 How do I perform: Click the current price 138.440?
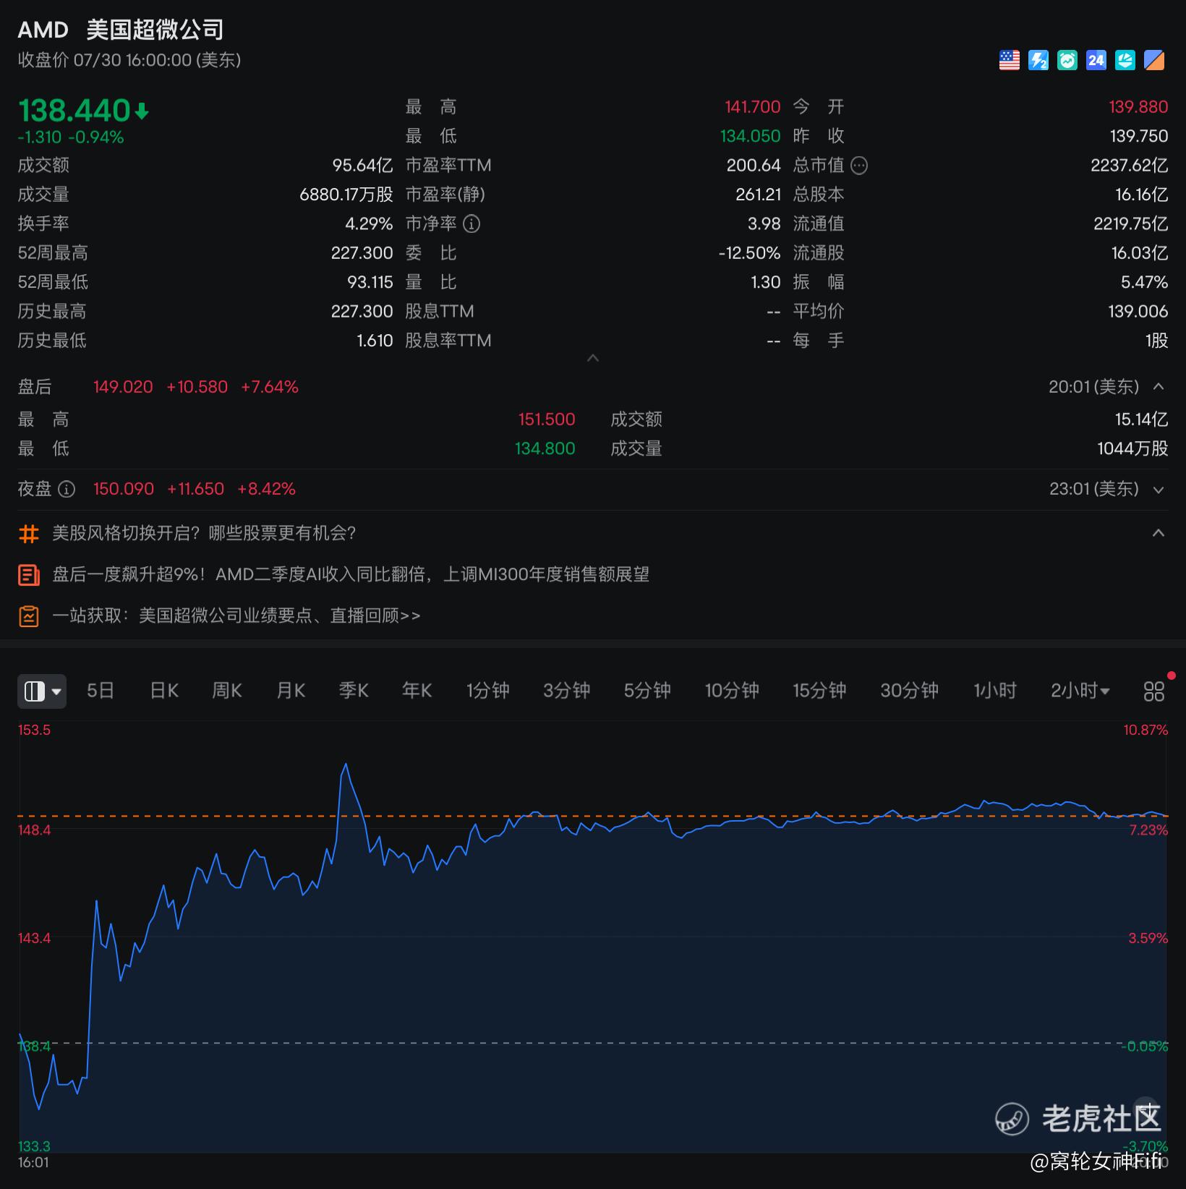[74, 111]
